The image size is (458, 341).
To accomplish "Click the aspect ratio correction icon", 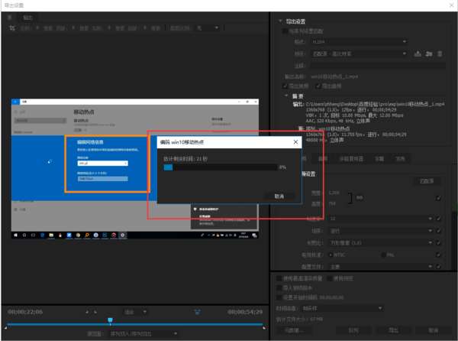I will [198, 312].
